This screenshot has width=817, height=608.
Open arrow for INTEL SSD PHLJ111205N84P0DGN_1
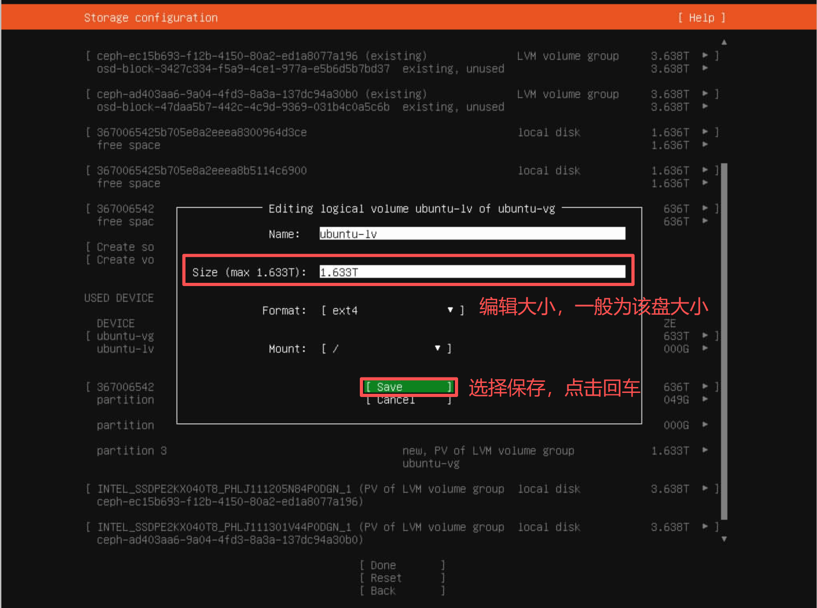pyautogui.click(x=705, y=488)
